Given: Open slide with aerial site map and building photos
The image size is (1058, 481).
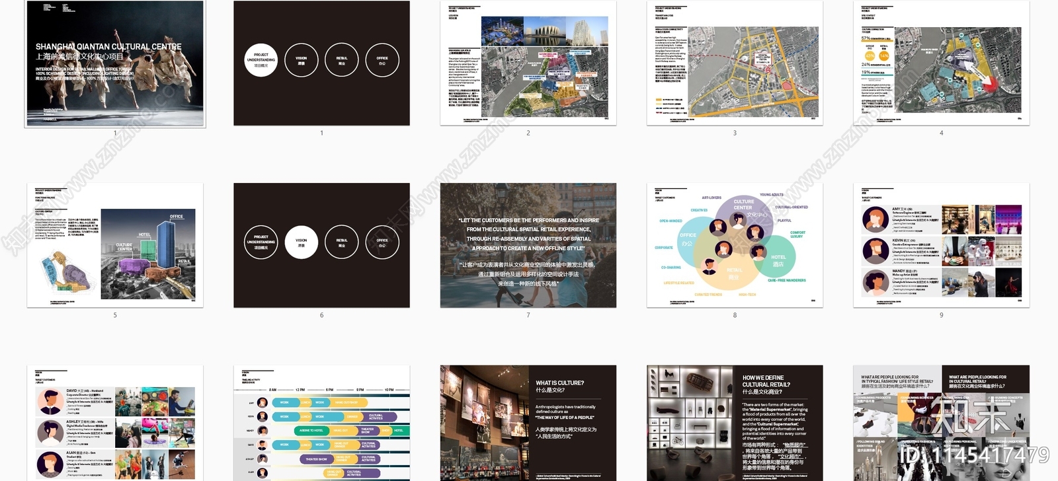Looking at the screenshot, I should pos(528,63).
